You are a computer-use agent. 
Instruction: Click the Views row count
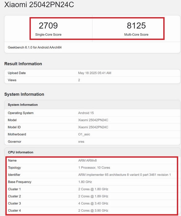(x=79, y=80)
